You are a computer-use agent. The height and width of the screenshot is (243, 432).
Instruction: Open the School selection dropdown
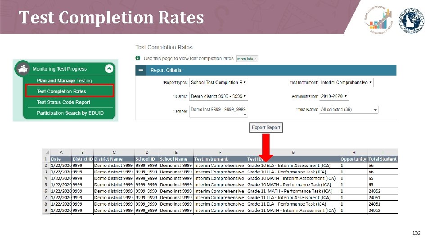[218, 111]
